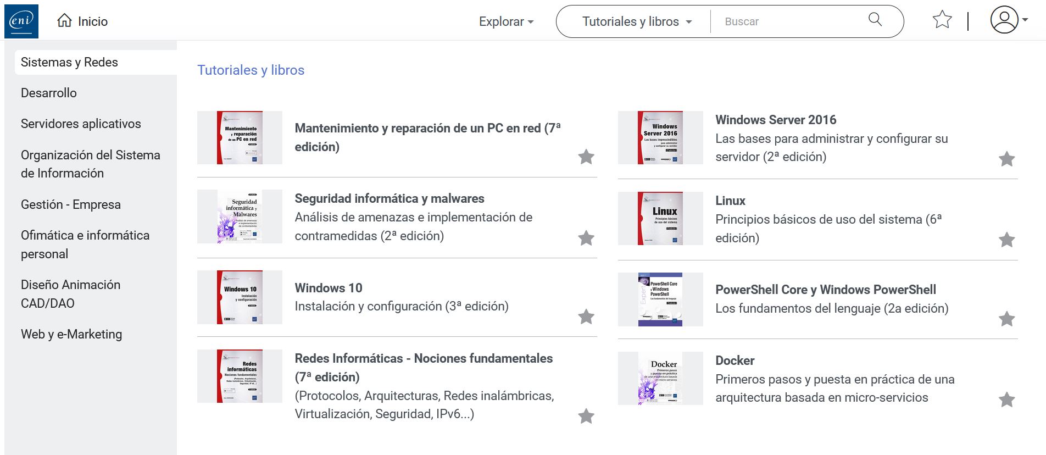Viewport: 1046px width, 455px height.
Task: Click the Buscar search field
Action: click(788, 21)
